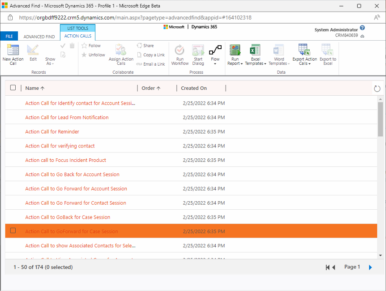Open Action Call to Go Forward for Contact Session
Screen dimensions: 386x291
tap(75, 203)
